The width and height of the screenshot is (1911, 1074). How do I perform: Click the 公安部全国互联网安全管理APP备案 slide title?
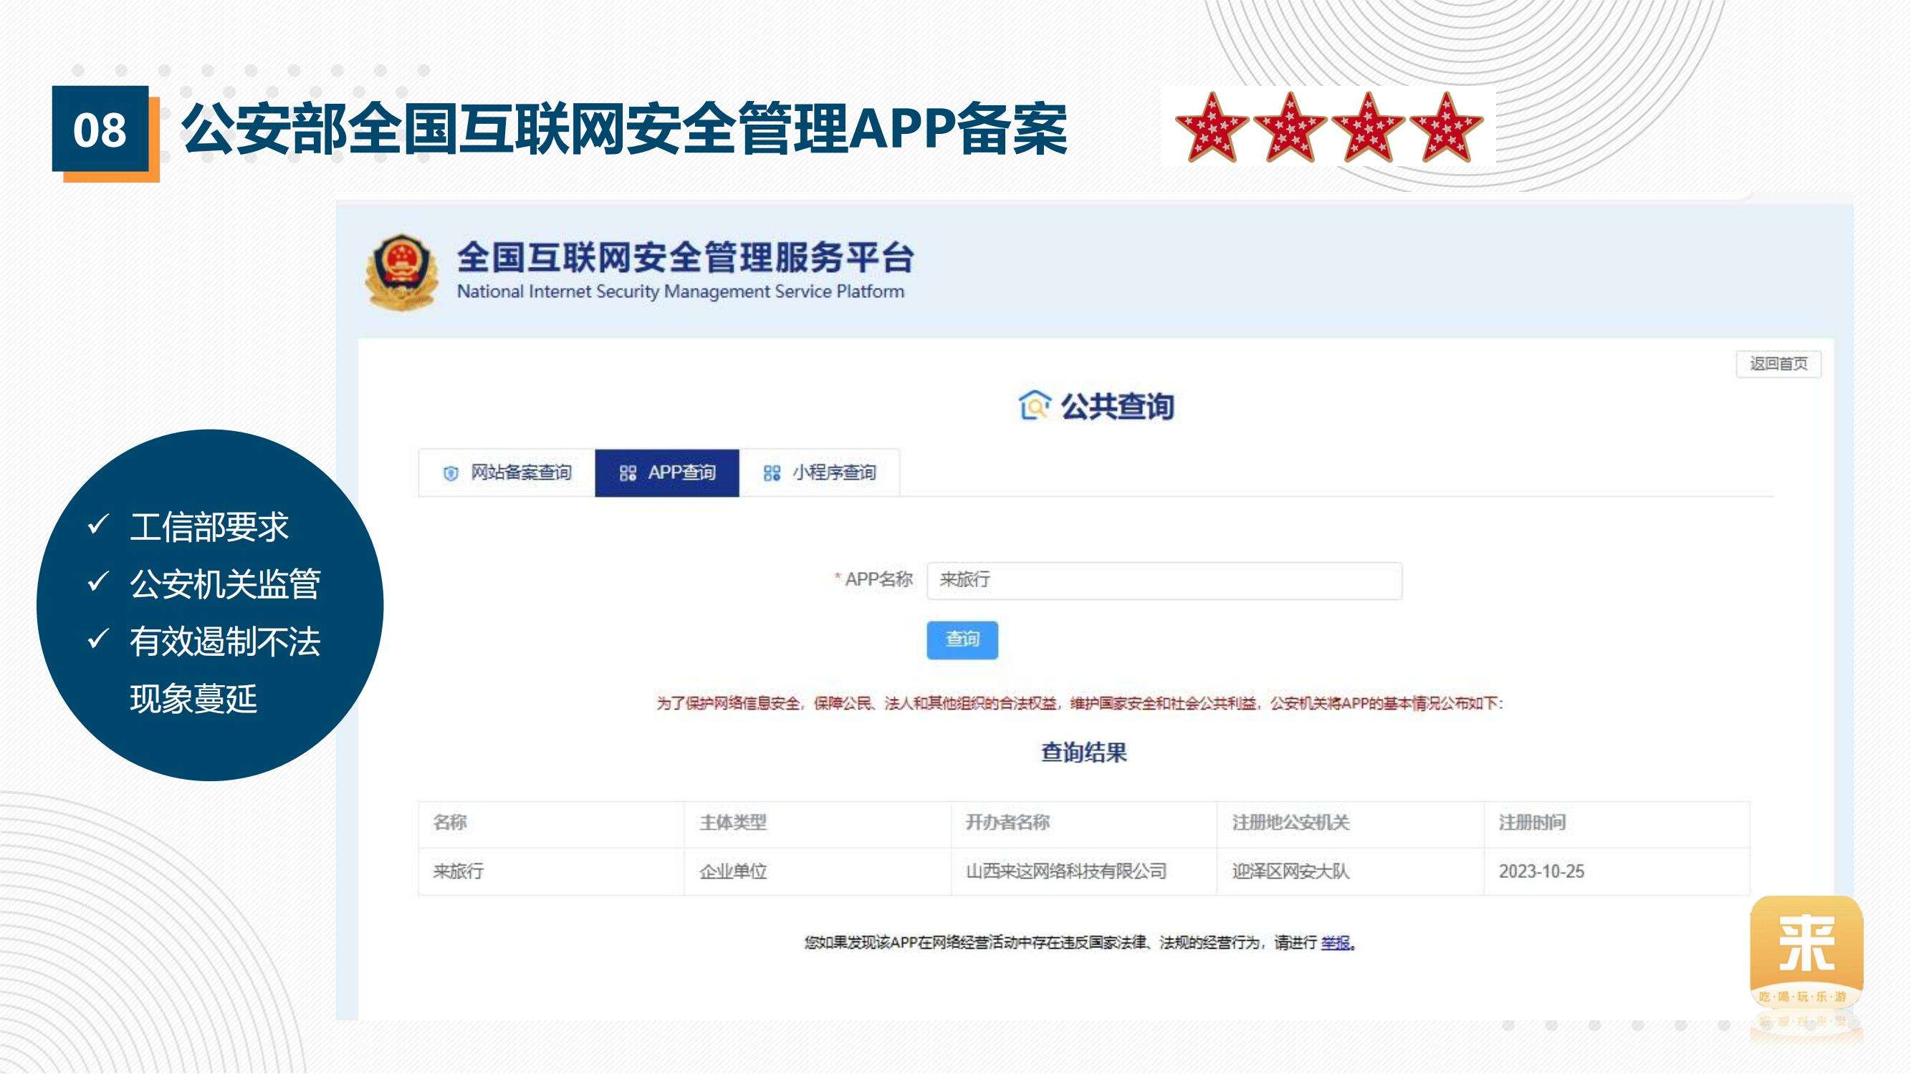pos(624,129)
